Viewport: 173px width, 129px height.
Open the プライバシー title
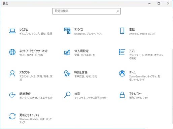coord(135,94)
